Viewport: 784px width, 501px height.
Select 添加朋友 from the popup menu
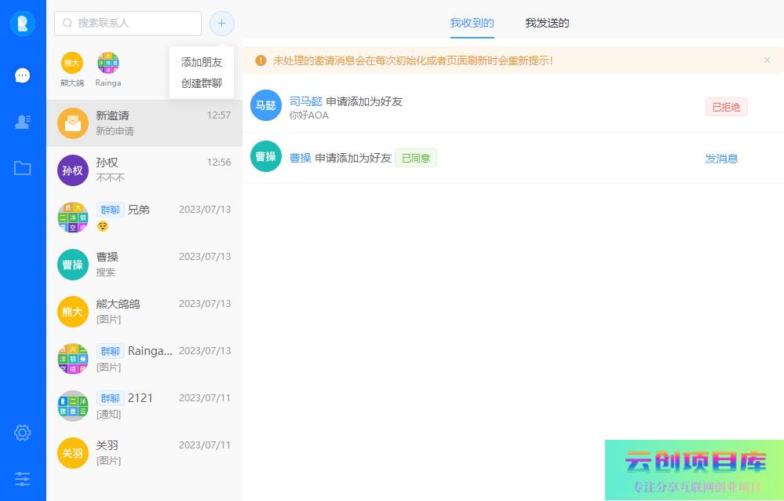click(202, 62)
